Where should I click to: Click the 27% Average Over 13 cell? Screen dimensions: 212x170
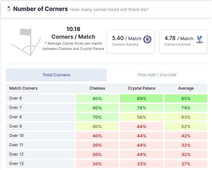tap(186, 164)
